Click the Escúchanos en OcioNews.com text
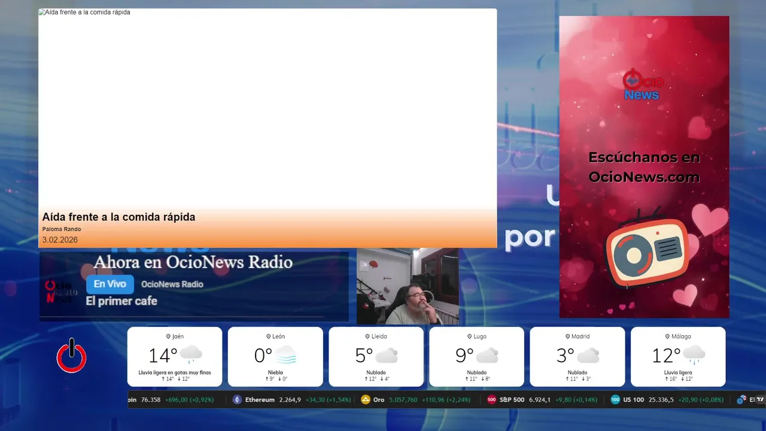This screenshot has height=431, width=766. coord(644,167)
